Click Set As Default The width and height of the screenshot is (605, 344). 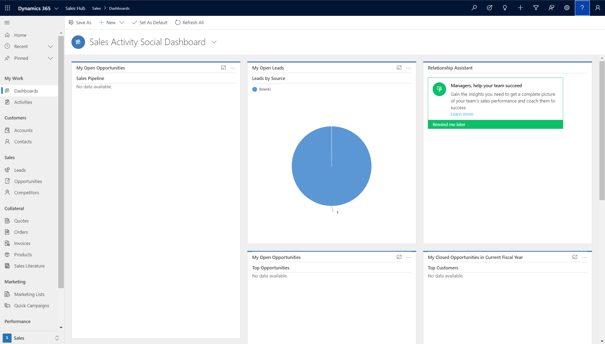(x=150, y=23)
